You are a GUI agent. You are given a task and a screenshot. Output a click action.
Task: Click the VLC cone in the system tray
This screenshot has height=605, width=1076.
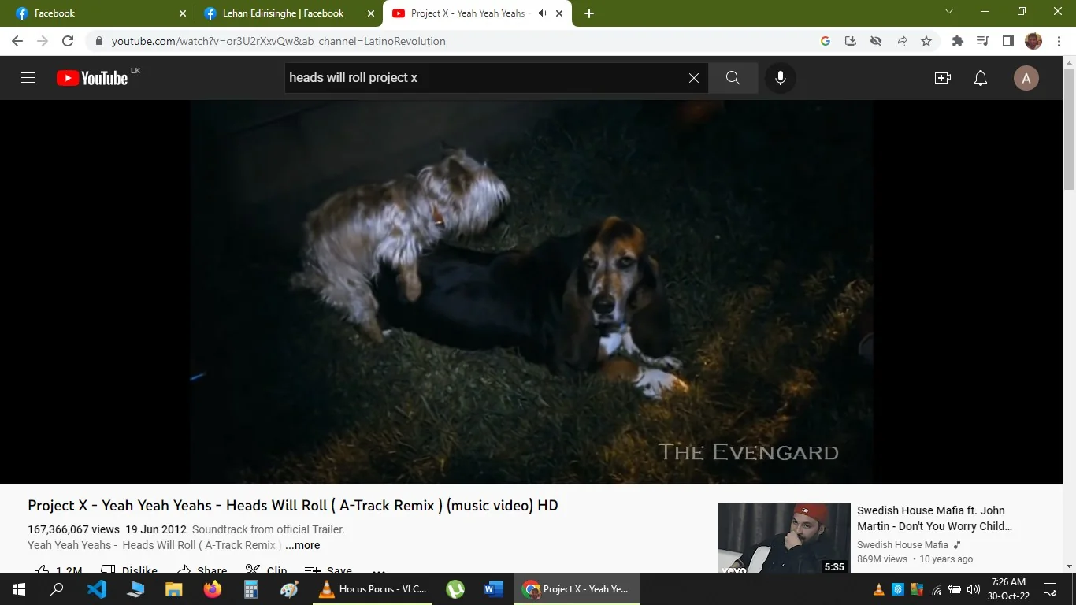point(879,589)
